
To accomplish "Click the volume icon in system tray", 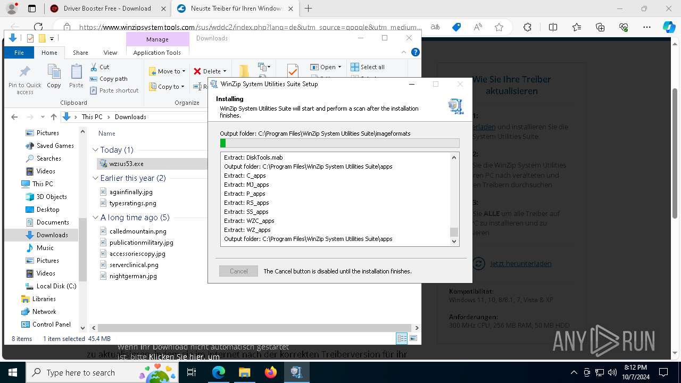I will point(612,372).
